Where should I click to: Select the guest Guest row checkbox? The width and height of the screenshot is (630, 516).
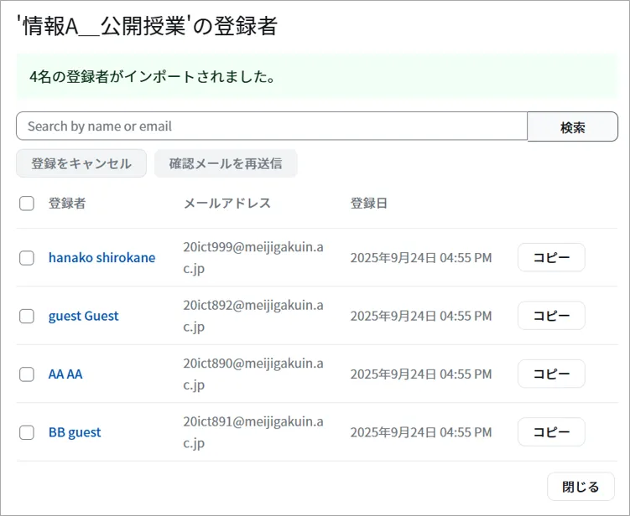[27, 316]
